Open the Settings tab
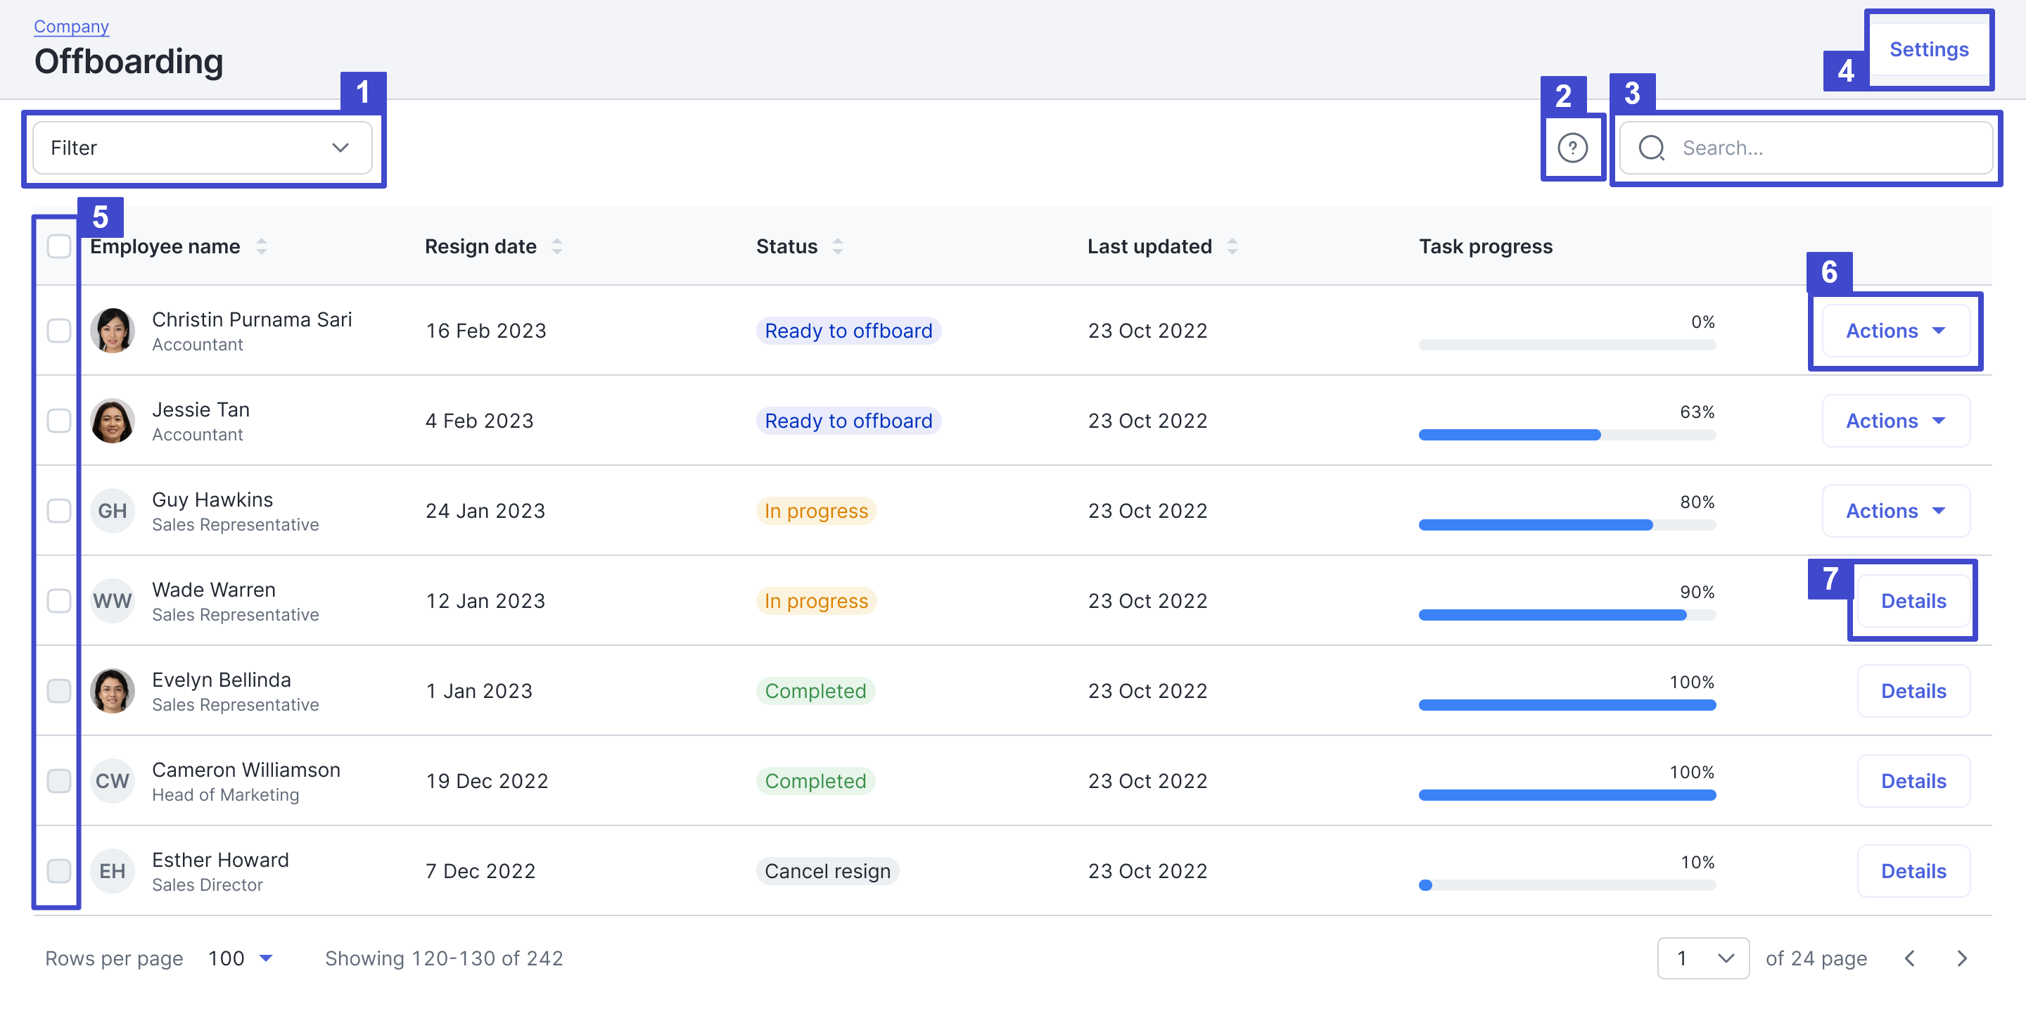 pyautogui.click(x=1928, y=49)
